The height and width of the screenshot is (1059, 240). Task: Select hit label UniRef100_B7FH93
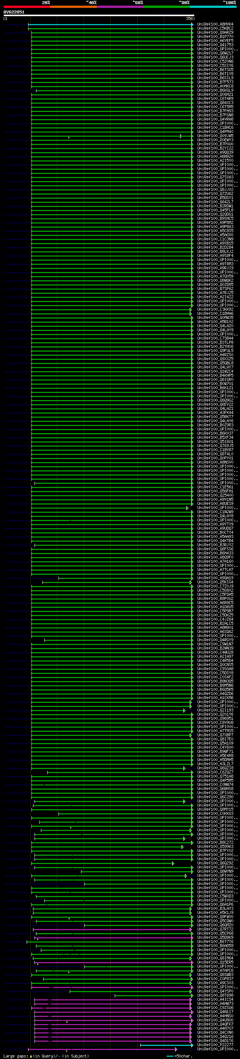(x=215, y=111)
